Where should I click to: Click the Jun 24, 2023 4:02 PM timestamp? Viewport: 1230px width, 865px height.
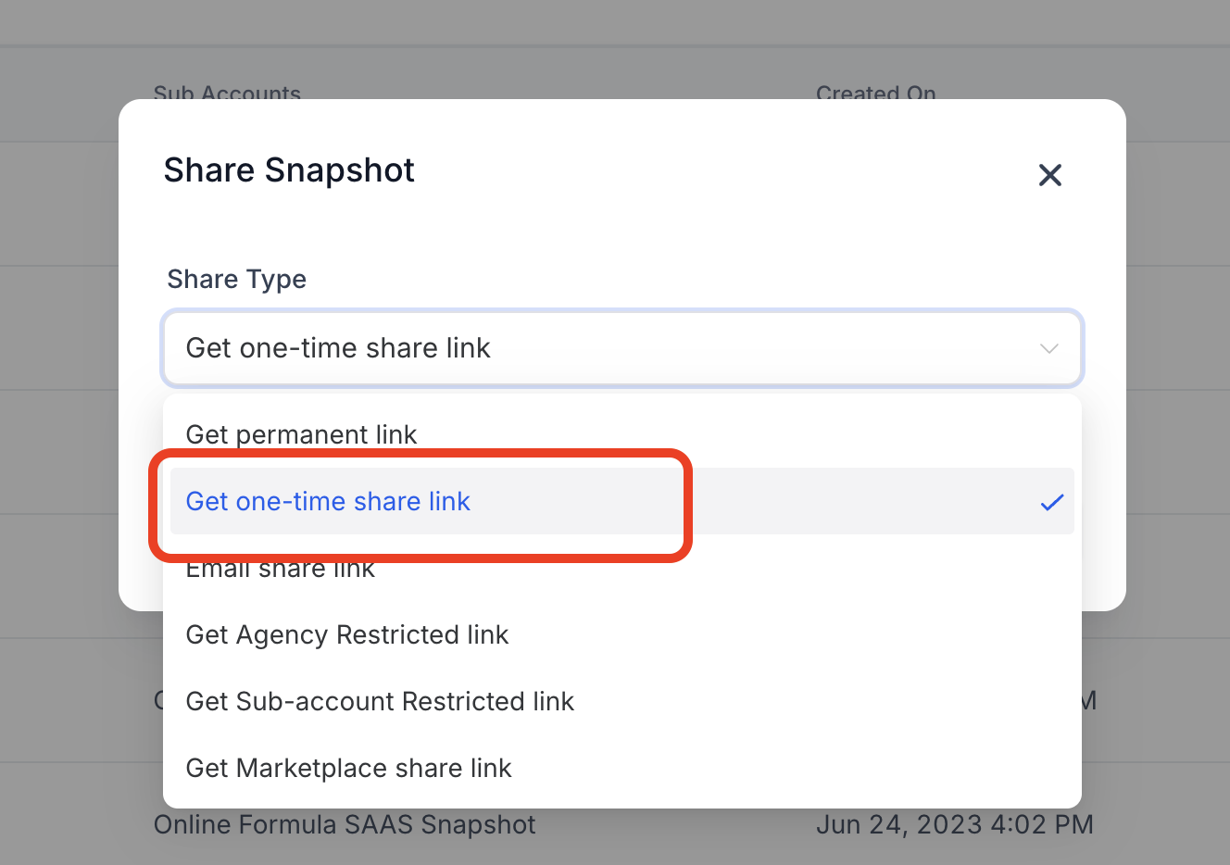pos(954,825)
